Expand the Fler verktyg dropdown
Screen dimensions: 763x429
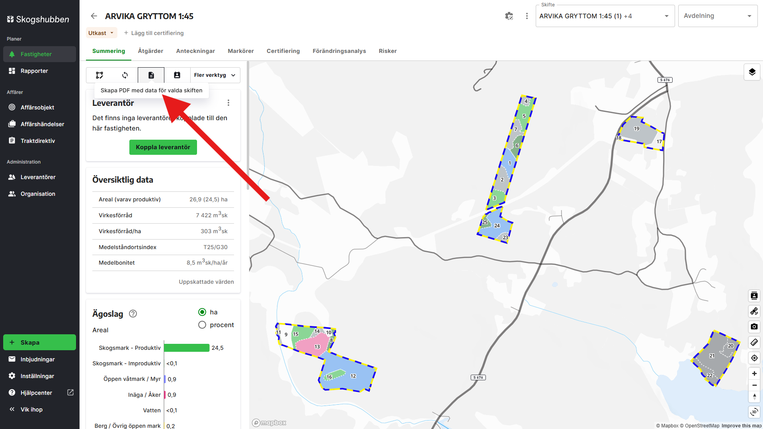[215, 75]
